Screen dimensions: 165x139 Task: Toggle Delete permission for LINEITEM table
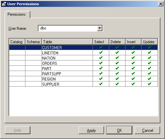[x=117, y=53]
